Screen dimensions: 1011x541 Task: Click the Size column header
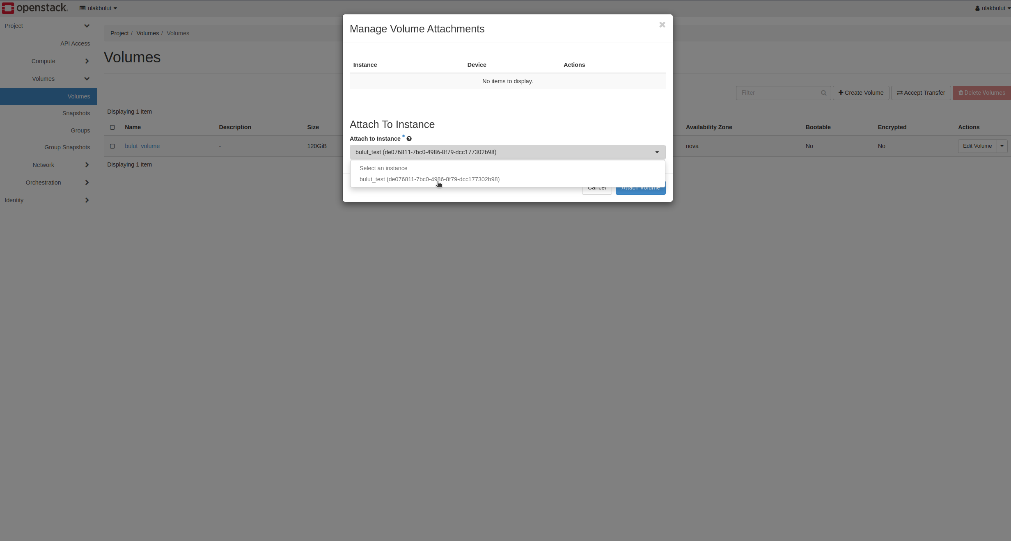(313, 127)
